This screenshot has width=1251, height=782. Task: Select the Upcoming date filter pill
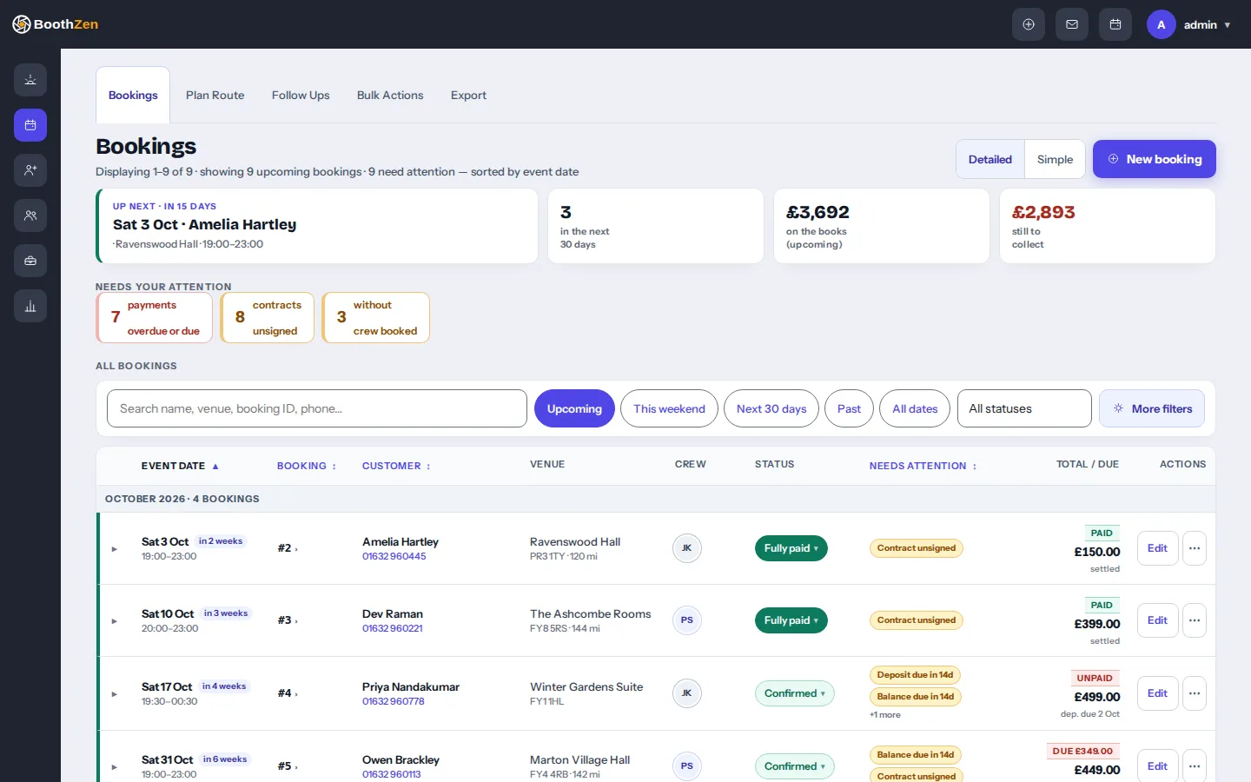[x=574, y=408]
